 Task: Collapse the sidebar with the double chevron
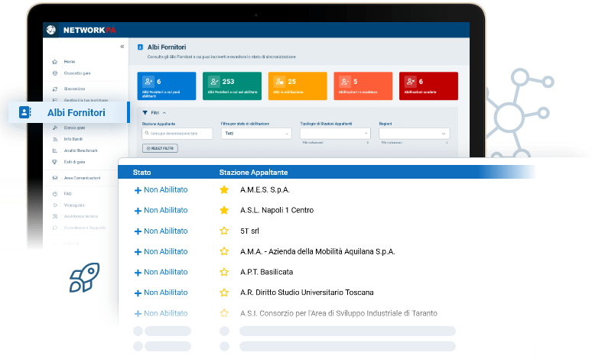pyautogui.click(x=122, y=47)
